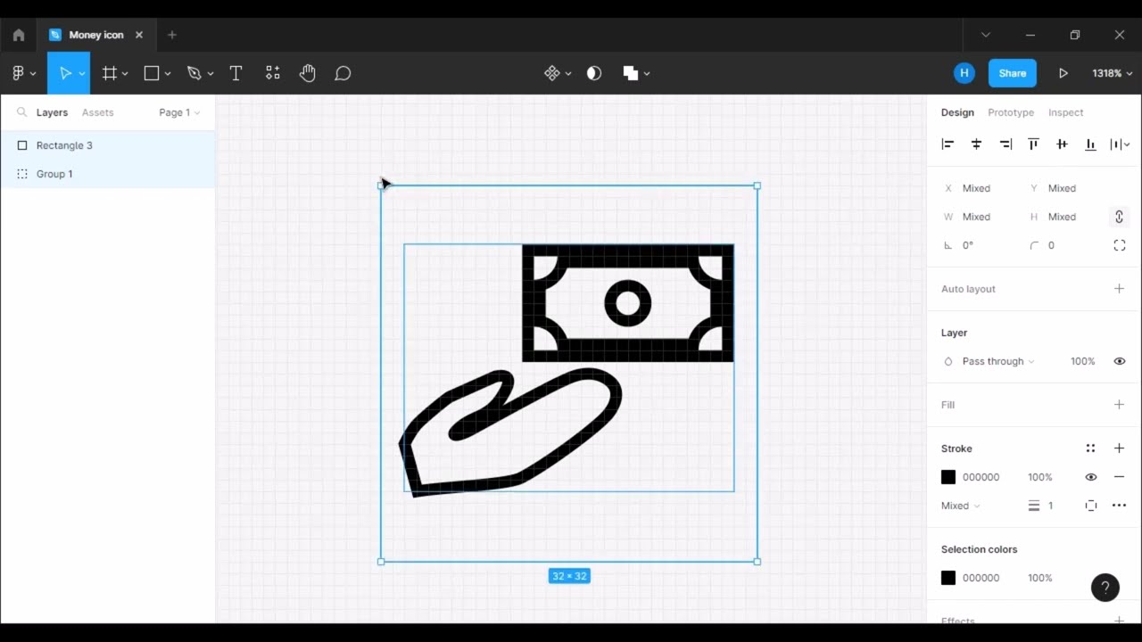Click the stroke position icon
Screen dimensions: 1142x642
[1090, 506]
